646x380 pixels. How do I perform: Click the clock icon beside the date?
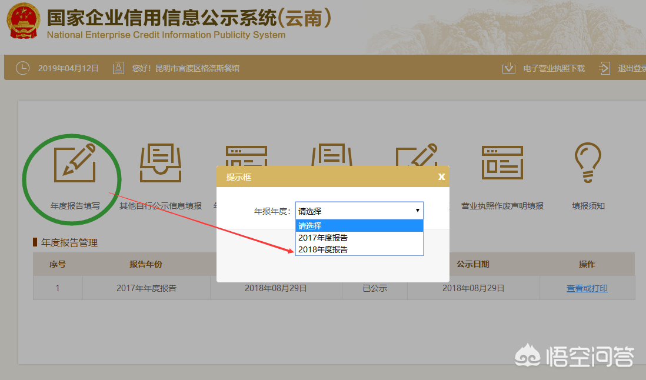pos(22,67)
